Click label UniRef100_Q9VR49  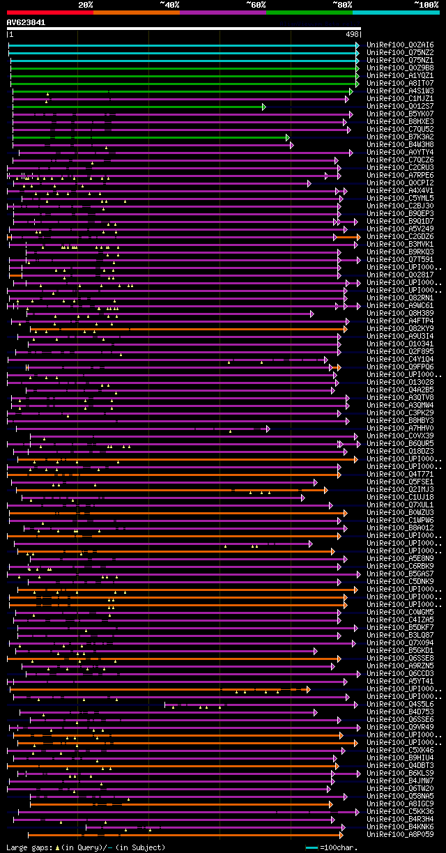point(400,727)
